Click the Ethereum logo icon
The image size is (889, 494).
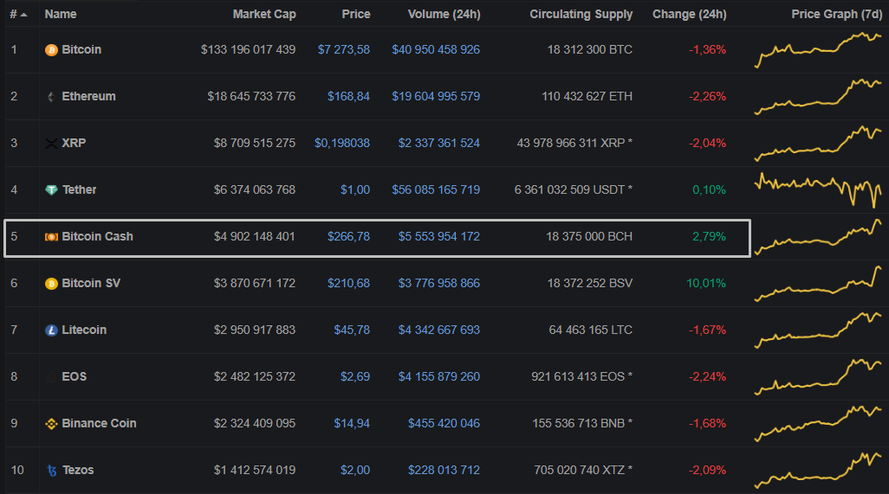tap(51, 97)
